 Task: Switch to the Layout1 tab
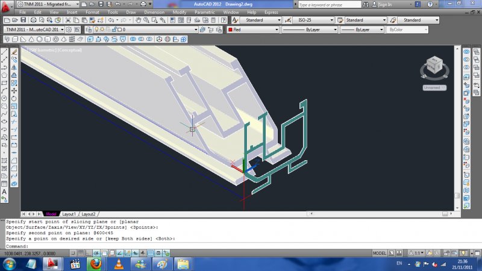click(69, 214)
